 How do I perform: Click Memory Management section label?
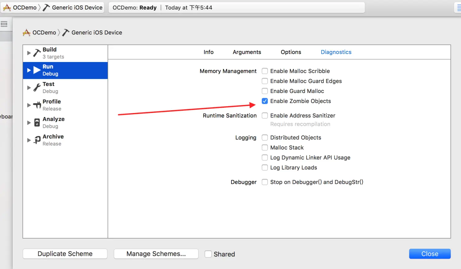[228, 71]
